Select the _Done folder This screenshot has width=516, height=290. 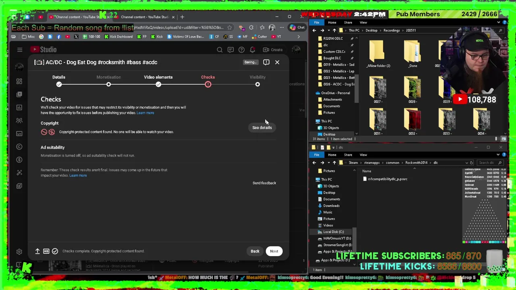coord(412,54)
